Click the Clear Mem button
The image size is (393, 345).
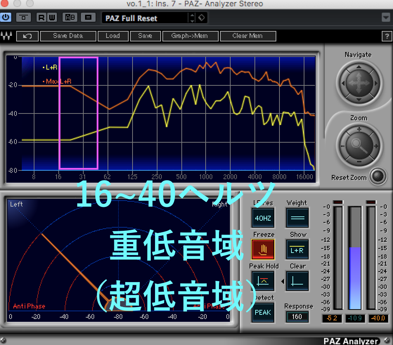point(247,36)
